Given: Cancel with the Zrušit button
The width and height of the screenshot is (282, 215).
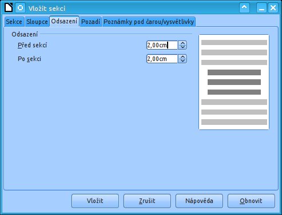Looking at the screenshot, I should (x=147, y=201).
